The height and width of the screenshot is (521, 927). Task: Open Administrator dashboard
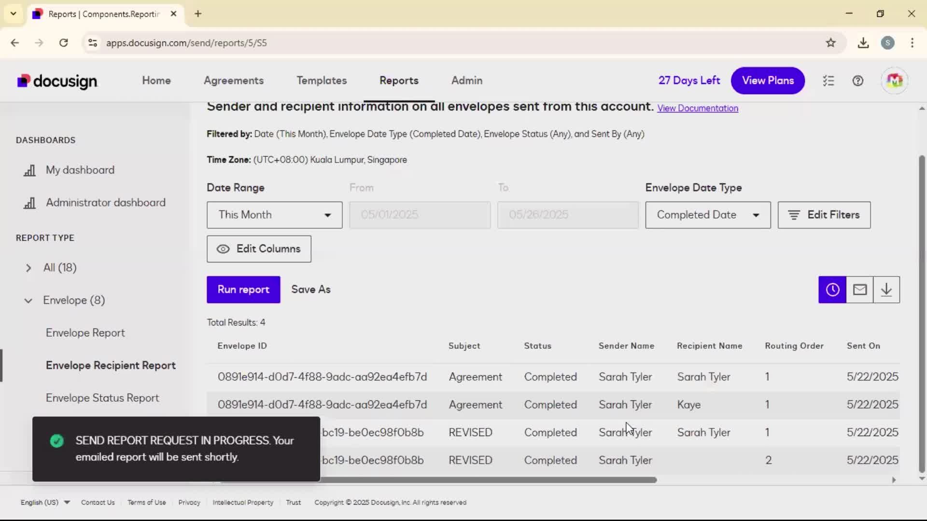coord(106,203)
